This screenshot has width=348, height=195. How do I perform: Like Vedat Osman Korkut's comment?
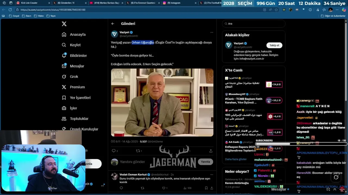[164, 188]
